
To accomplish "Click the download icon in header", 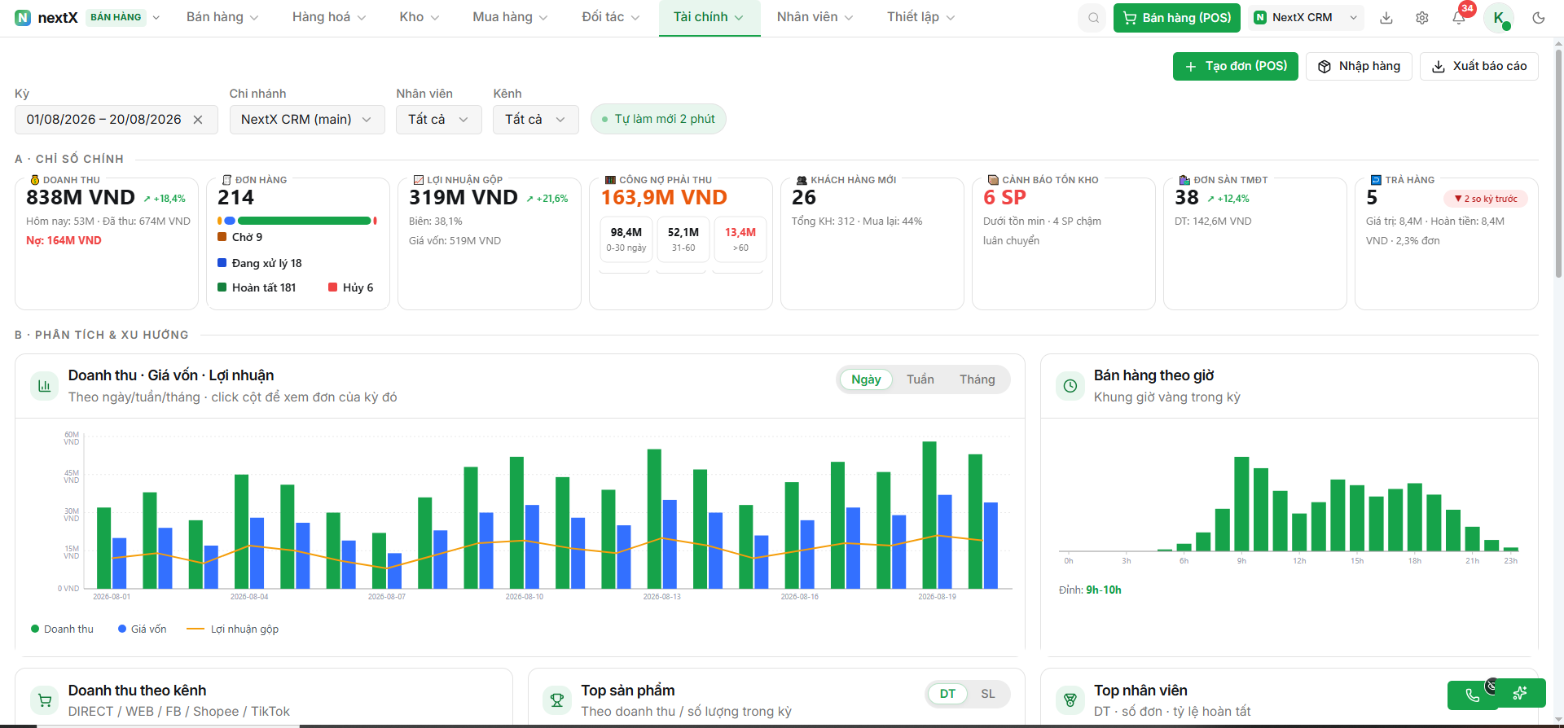I will coord(1386,18).
